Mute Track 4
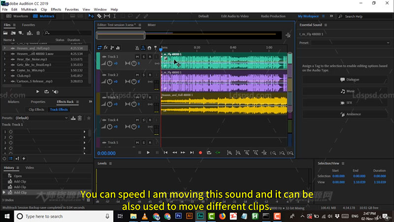Viewport: 394px width, 222px height. [x=137, y=120]
